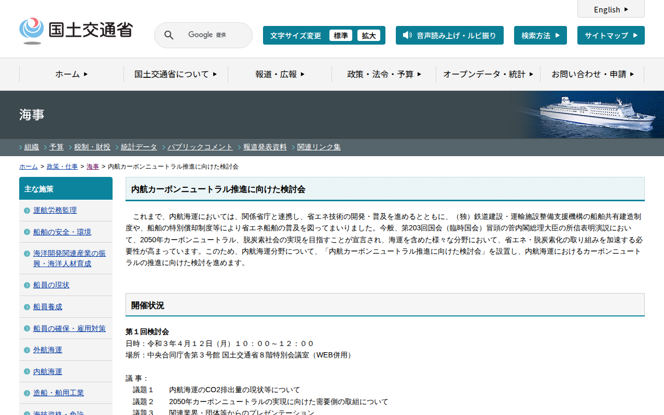Open 船員養成 in the sidebar

[x=48, y=307]
